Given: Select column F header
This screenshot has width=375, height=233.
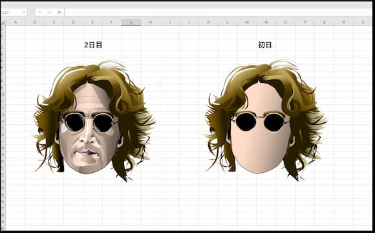Looking at the screenshot, I should [112, 23].
